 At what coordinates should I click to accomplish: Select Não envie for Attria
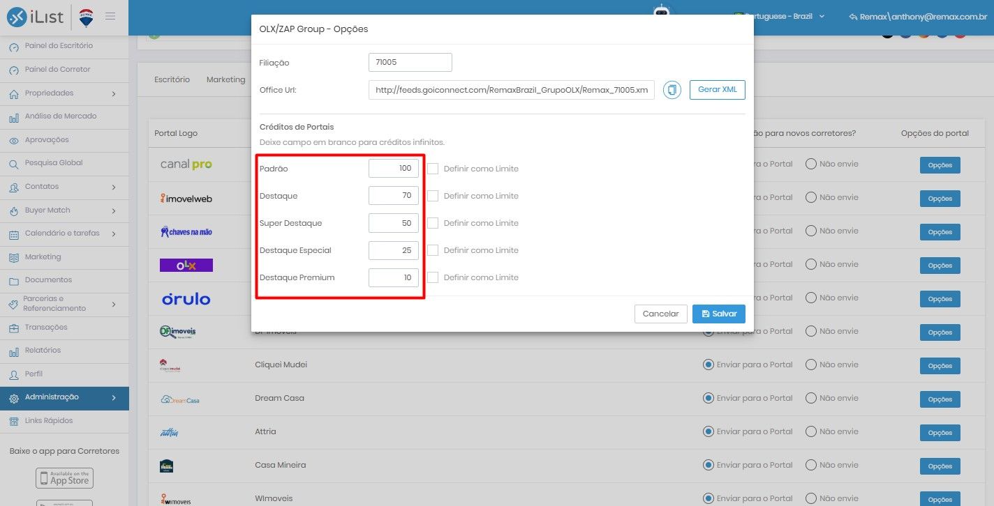click(811, 431)
